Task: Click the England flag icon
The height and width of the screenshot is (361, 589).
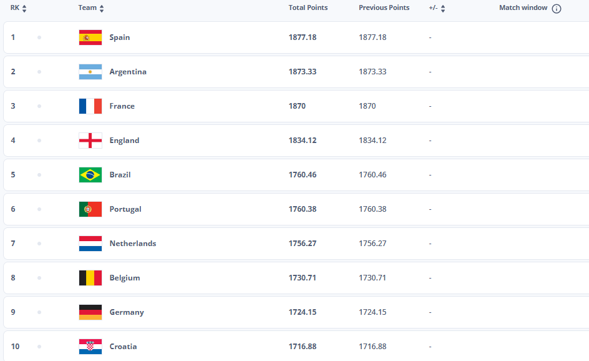Action: pyautogui.click(x=90, y=141)
